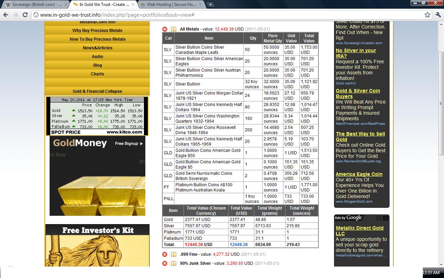Viewport: 444px width, 278px height.
Task: Collapse the All Metals portfolio title
Action: coord(189,29)
